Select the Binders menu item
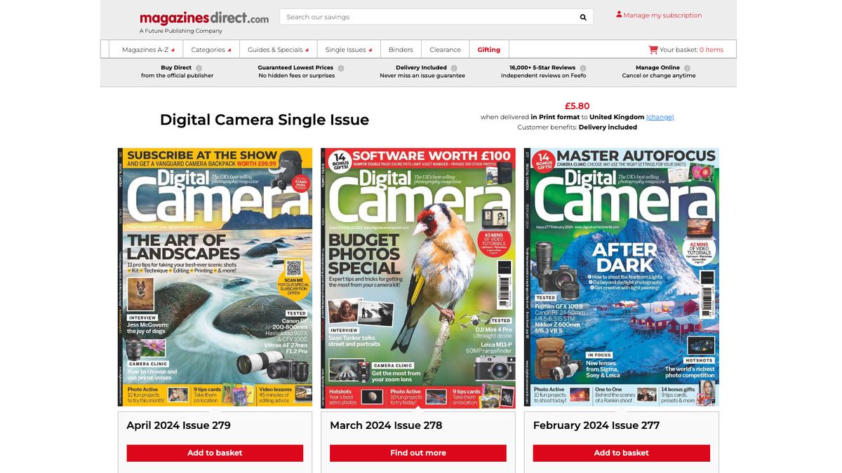842x473 pixels. pos(400,49)
